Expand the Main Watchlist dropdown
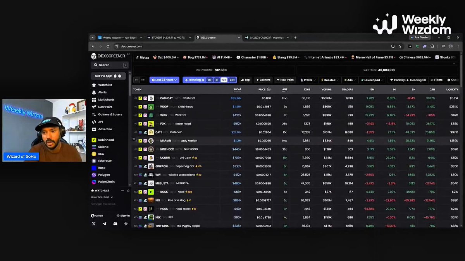Viewport: 465px width, 261px height. [x=102, y=197]
